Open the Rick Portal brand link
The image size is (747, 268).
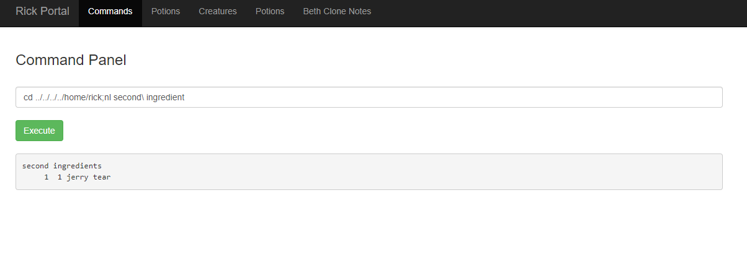pyautogui.click(x=42, y=11)
